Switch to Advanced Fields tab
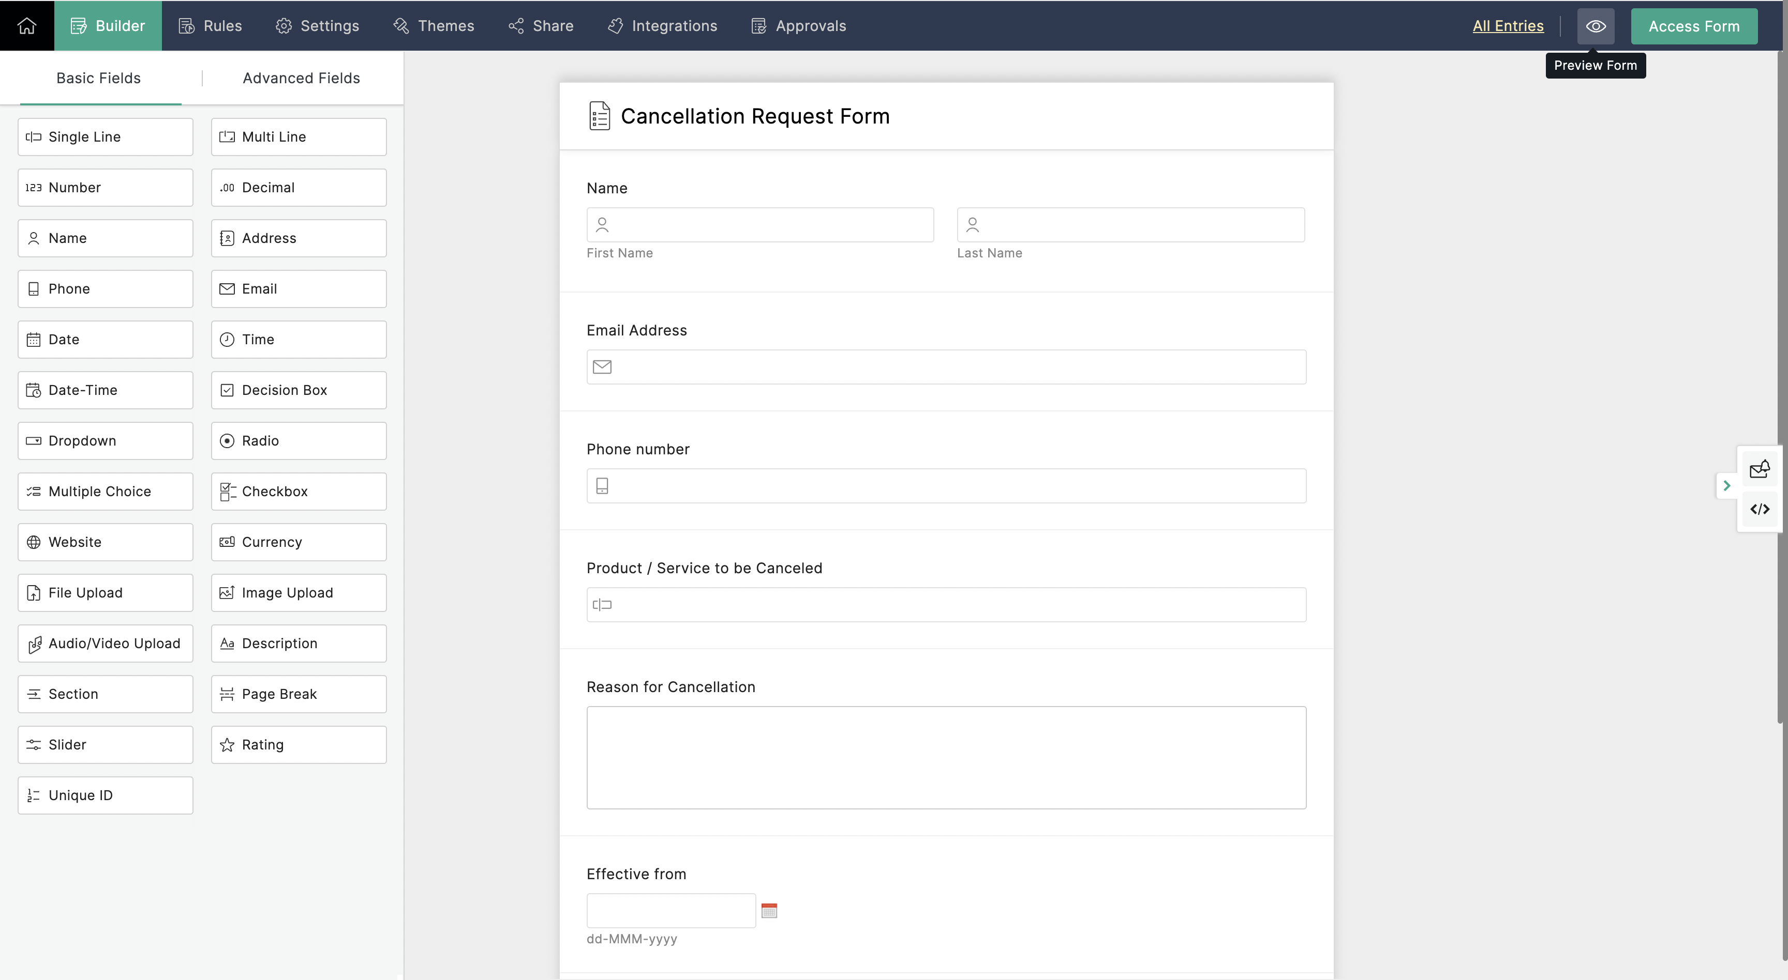This screenshot has width=1788, height=980. 301,78
